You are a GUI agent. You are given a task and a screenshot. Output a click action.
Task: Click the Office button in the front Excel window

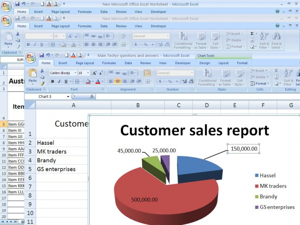30,57
